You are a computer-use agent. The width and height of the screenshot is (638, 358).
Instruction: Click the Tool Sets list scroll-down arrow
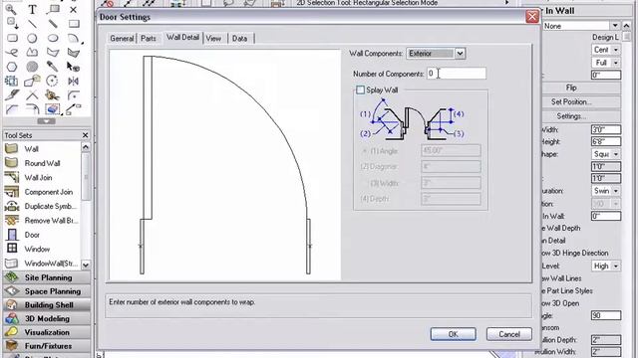[86, 265]
